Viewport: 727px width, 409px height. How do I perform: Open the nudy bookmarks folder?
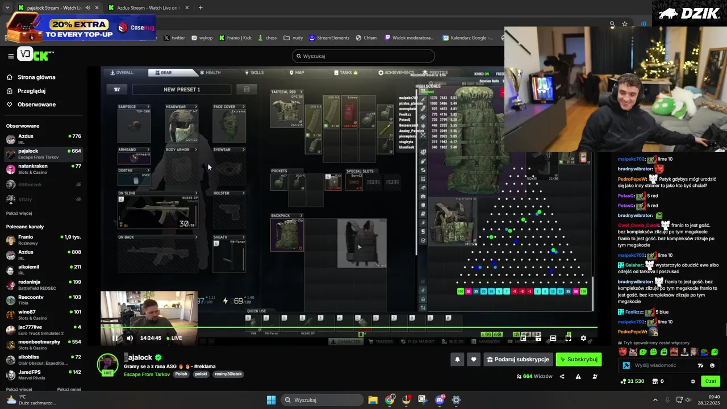[294, 38]
